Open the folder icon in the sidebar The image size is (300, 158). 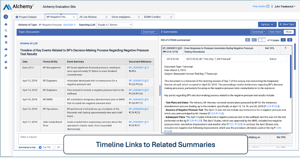tap(6, 36)
